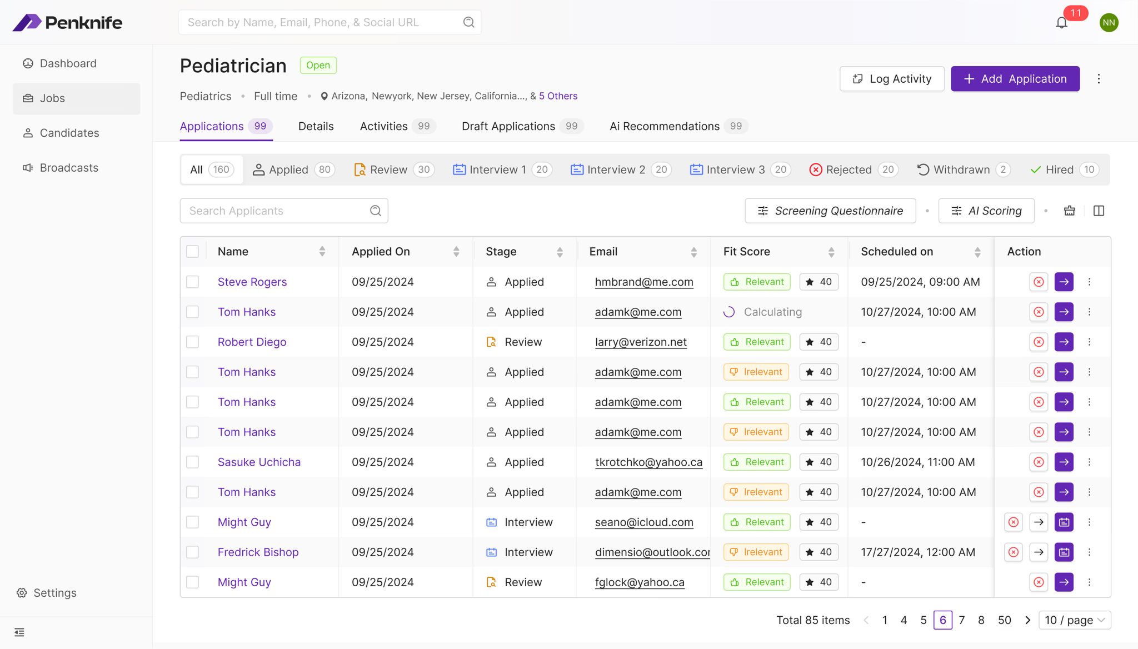Open the 10 / page dropdown

(1075, 620)
